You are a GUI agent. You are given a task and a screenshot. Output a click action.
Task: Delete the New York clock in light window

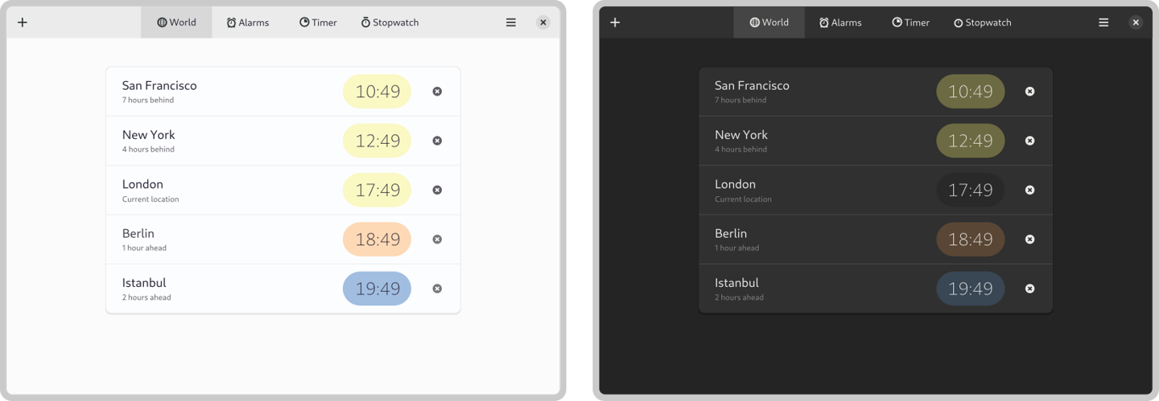[x=437, y=141]
